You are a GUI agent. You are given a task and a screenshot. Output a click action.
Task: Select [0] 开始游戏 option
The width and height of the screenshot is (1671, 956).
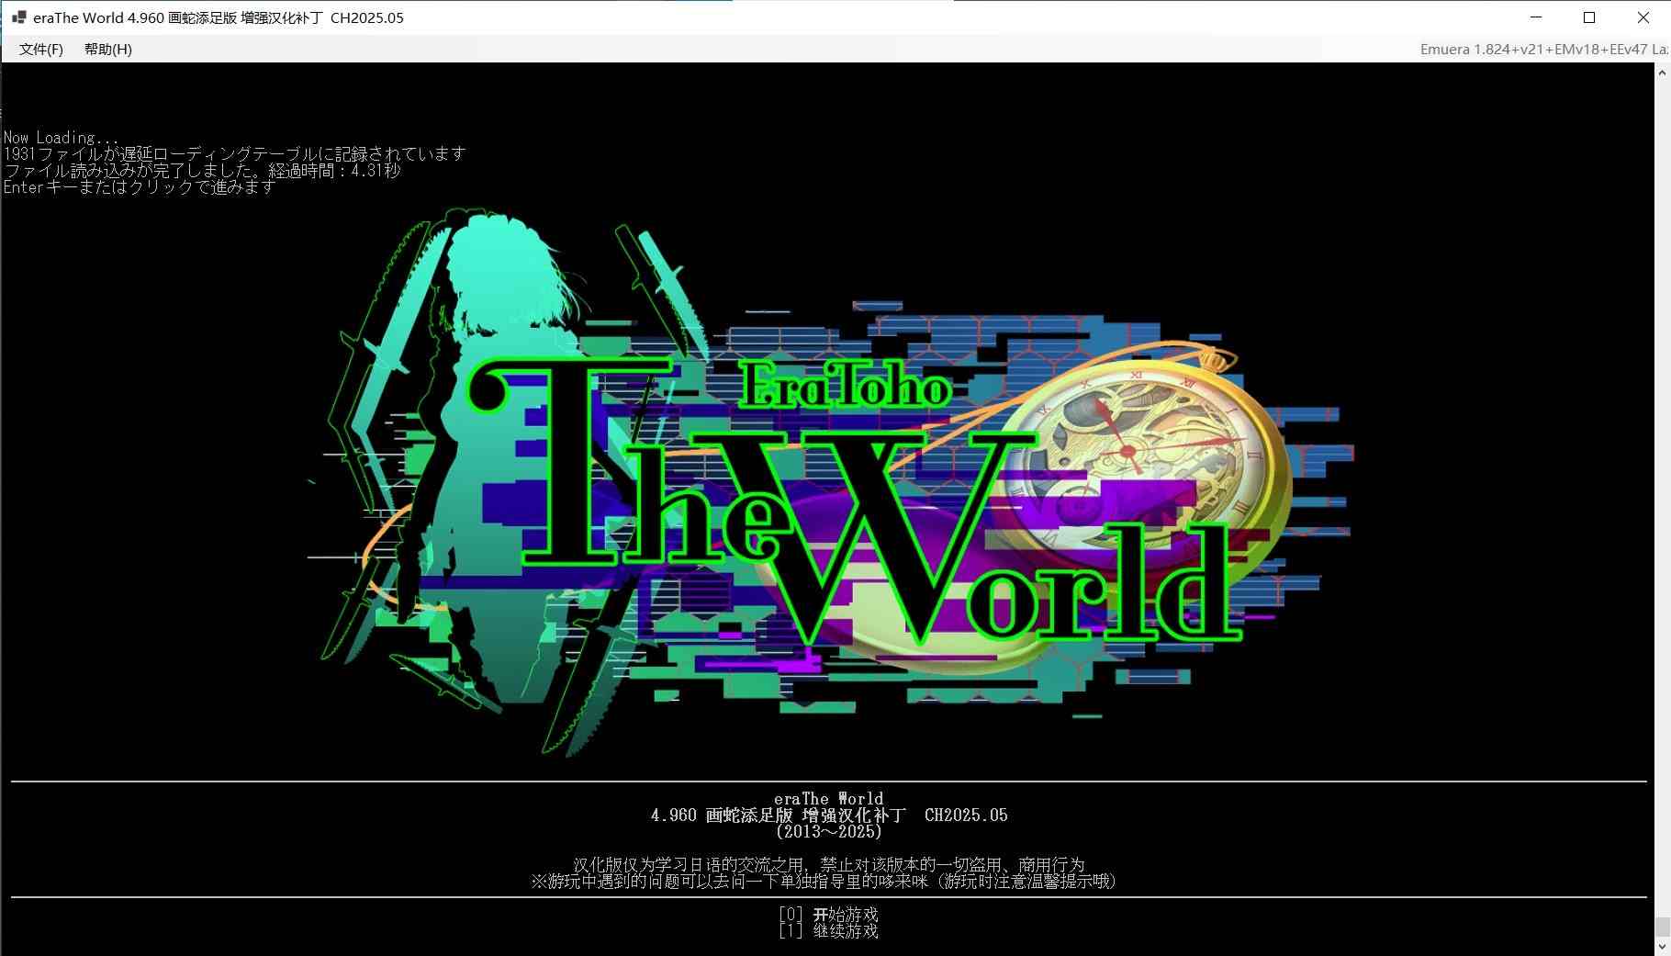[x=828, y=915]
